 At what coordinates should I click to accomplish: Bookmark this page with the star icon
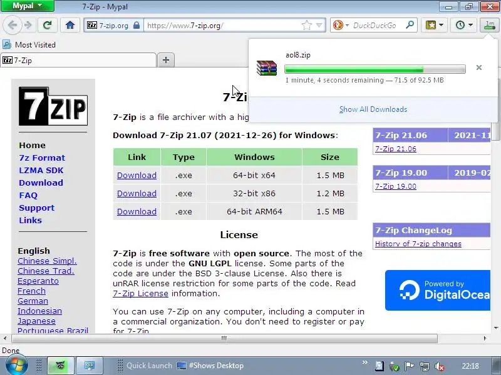[306, 25]
